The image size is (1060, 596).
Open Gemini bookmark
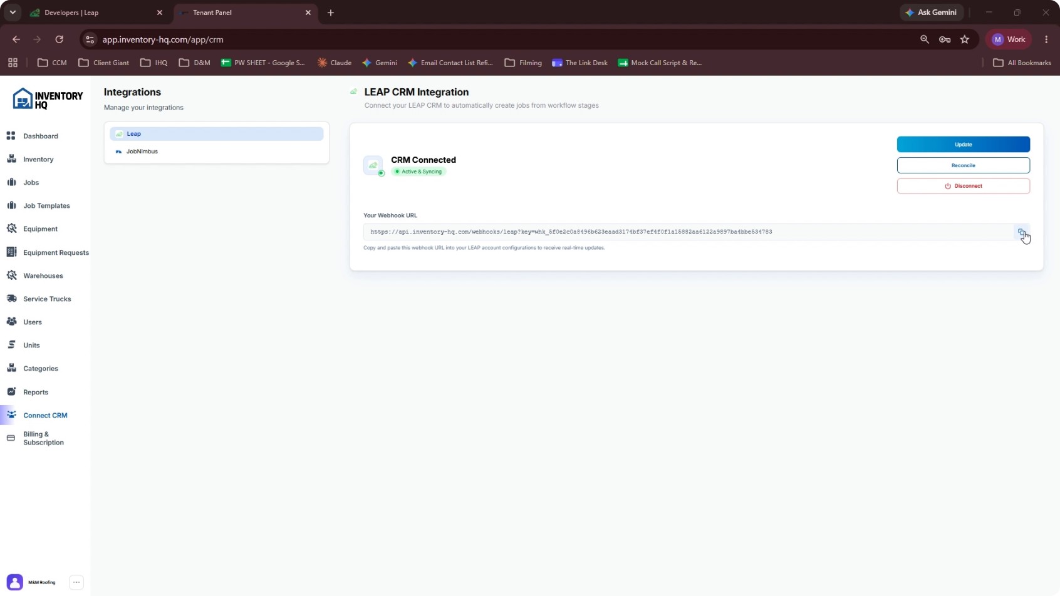point(380,63)
